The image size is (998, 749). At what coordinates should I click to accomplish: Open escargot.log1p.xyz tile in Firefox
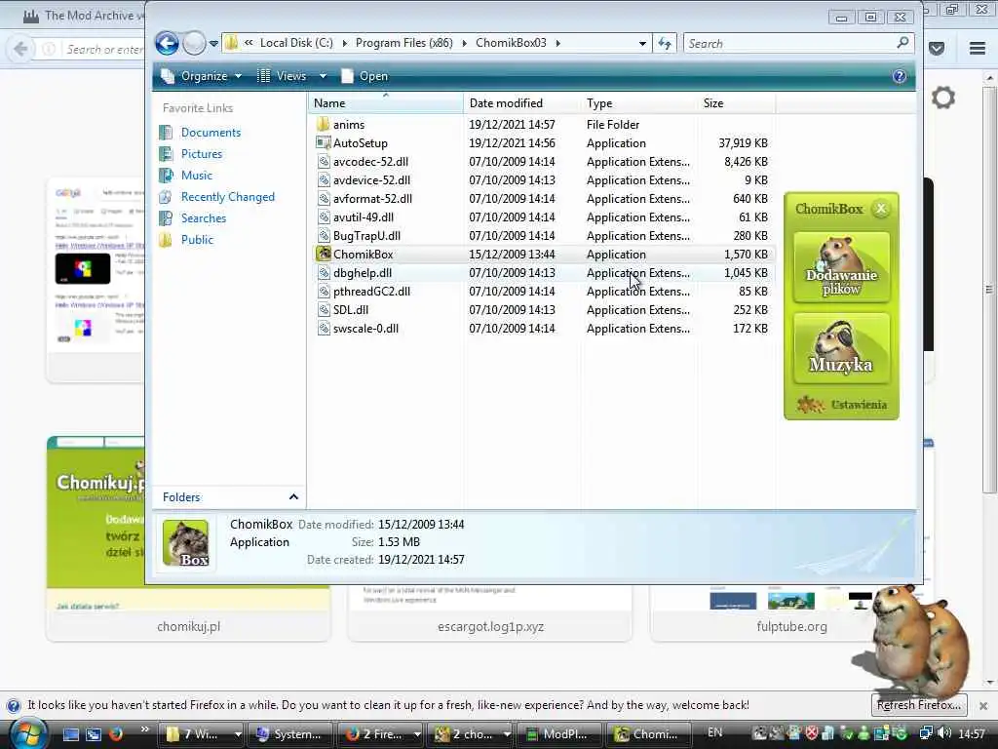click(490, 614)
